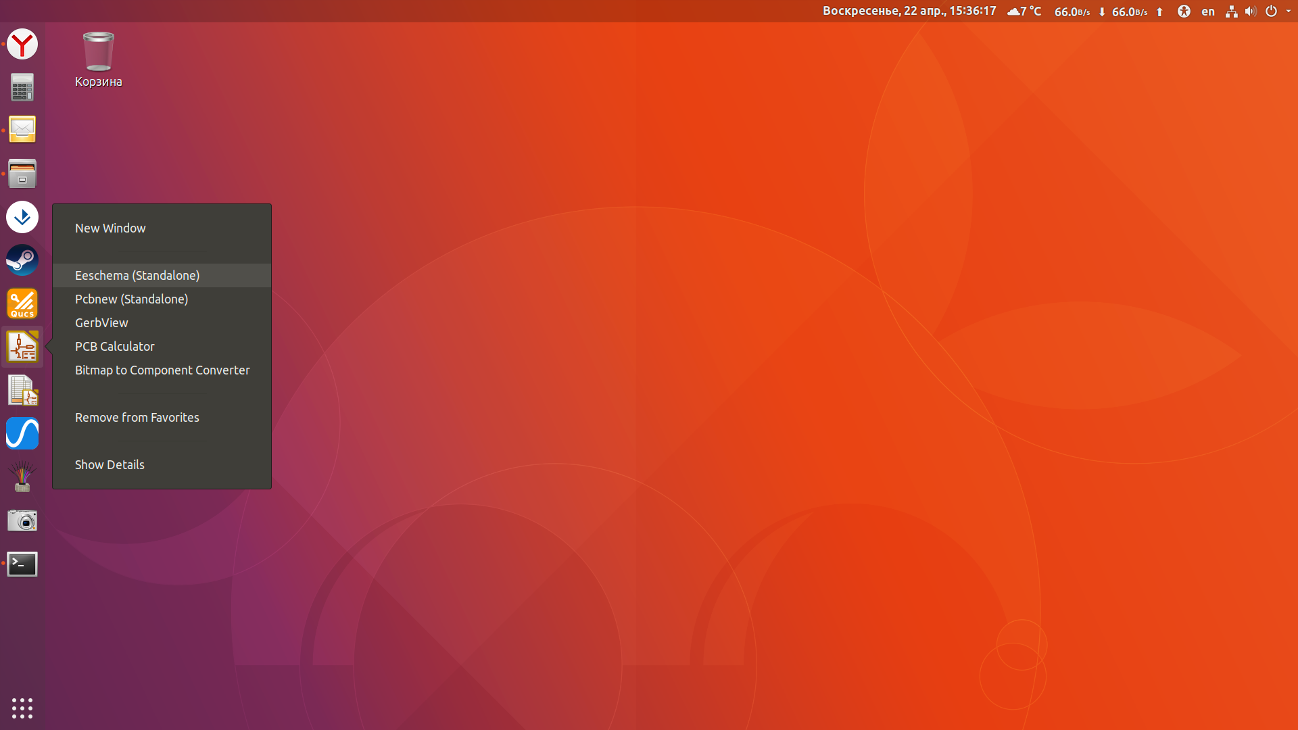The height and width of the screenshot is (730, 1298).
Task: Click Remove from Favorites
Action: click(137, 418)
